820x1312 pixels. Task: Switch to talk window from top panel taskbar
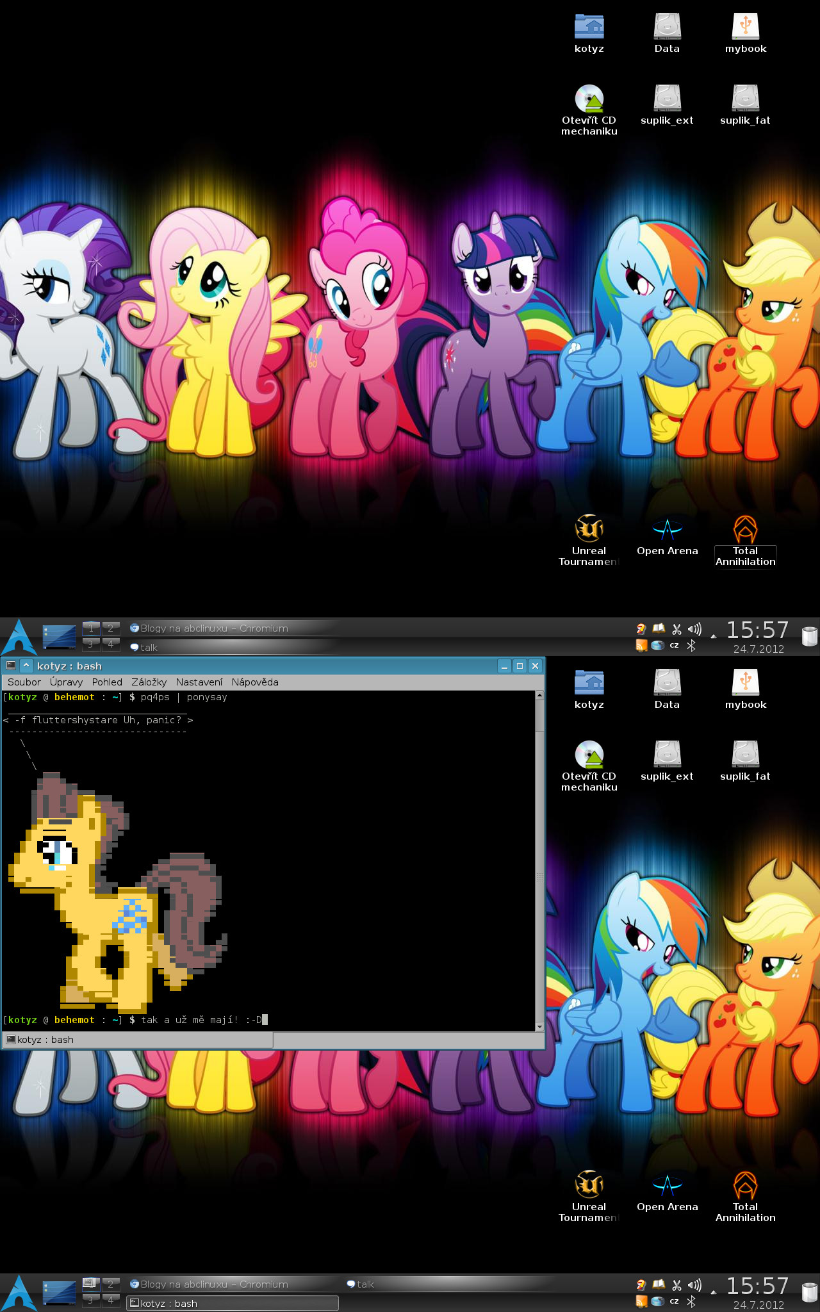pos(234,647)
